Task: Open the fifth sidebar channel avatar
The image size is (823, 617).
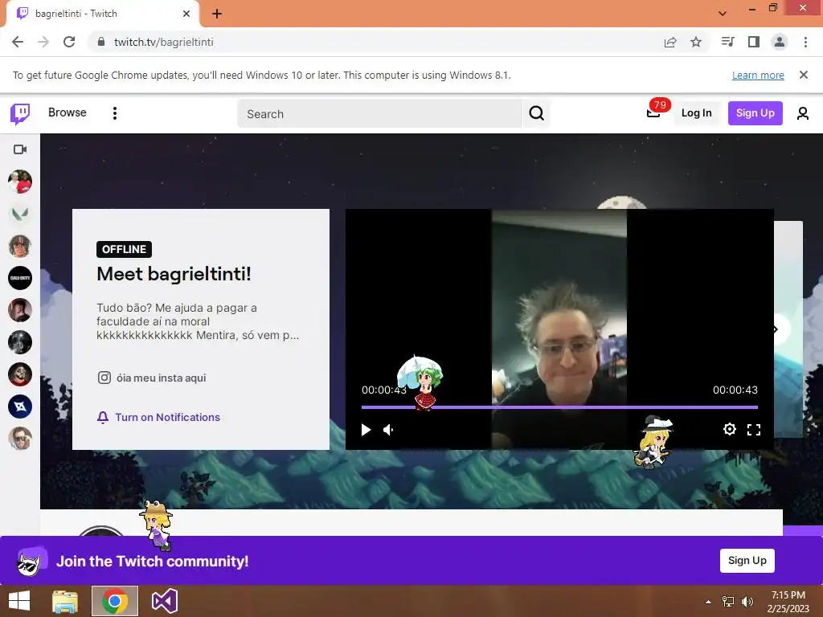Action: point(20,310)
